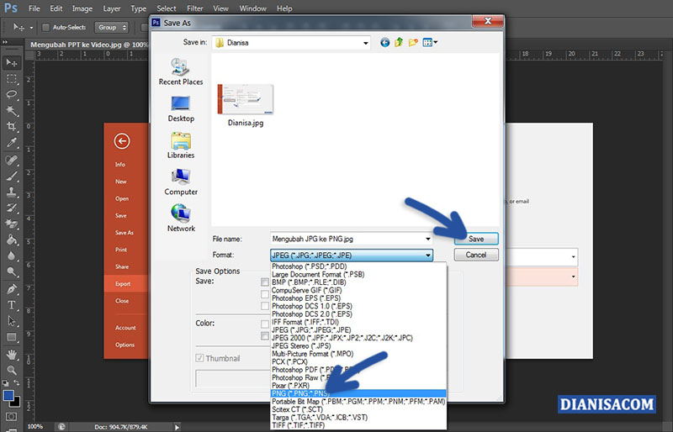Open the Recent Places location
Screen dimensions: 673x432
point(181,72)
